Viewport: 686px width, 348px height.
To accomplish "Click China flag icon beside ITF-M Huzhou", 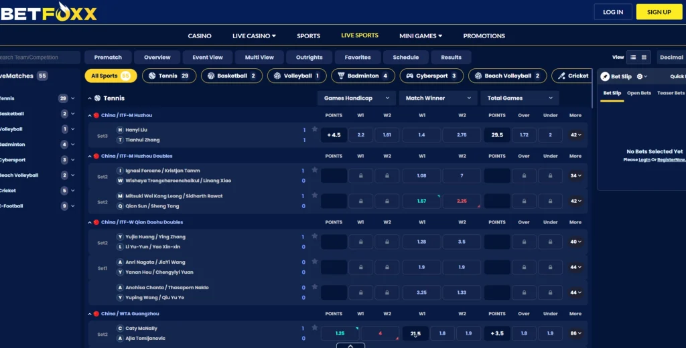I will coord(96,115).
